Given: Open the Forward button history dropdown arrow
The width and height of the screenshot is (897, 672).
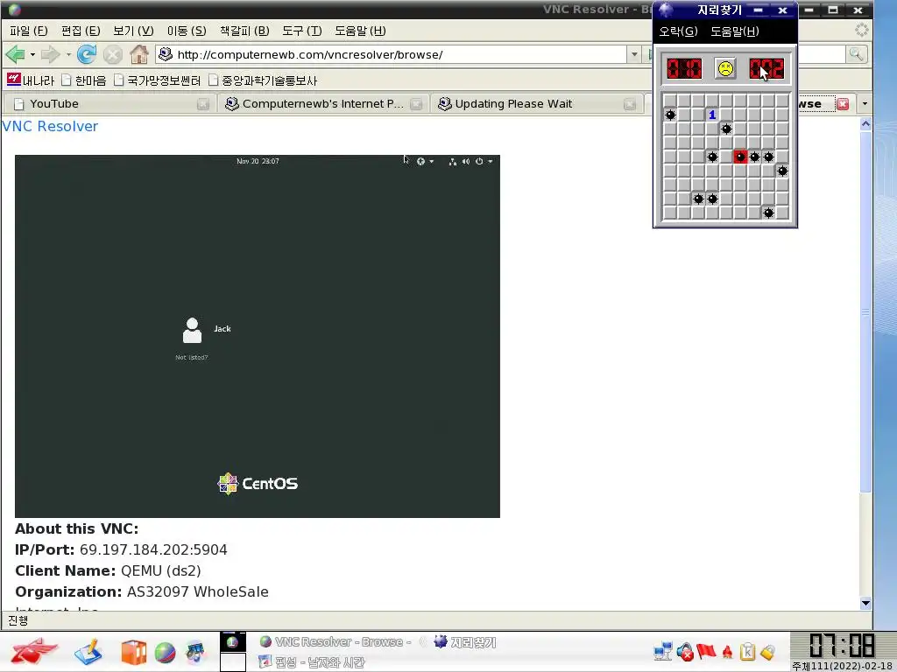Looking at the screenshot, I should coord(68,55).
